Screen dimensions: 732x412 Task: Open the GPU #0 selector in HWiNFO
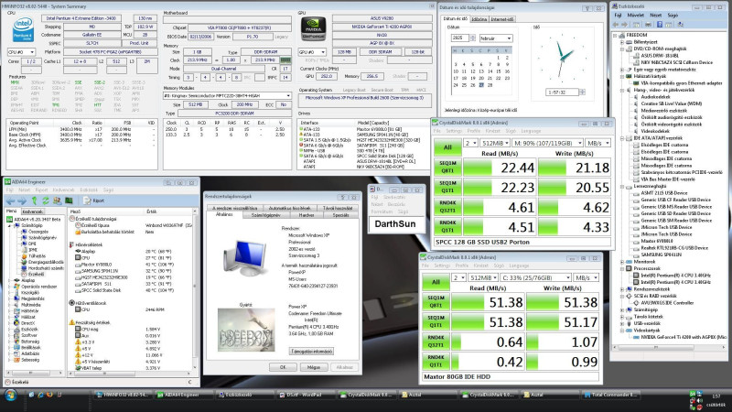(312, 52)
